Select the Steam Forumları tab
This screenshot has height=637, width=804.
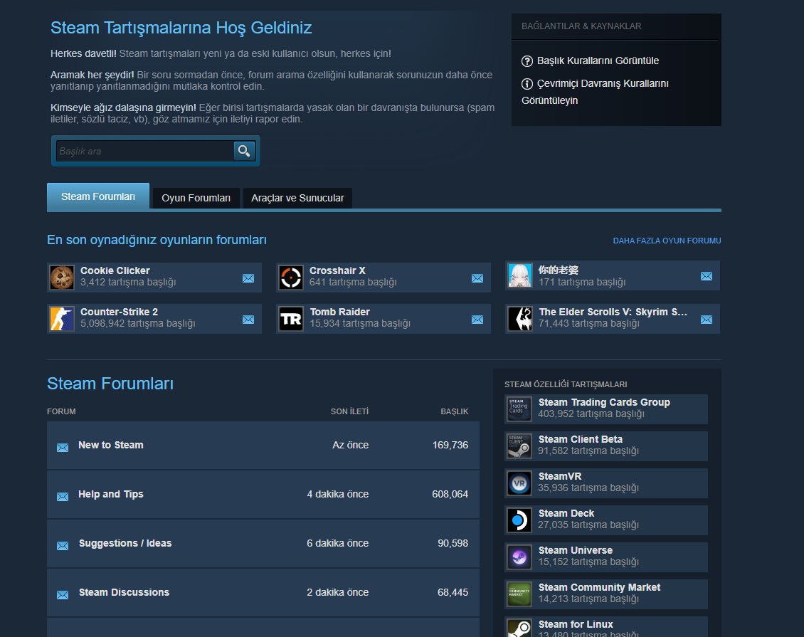98,196
